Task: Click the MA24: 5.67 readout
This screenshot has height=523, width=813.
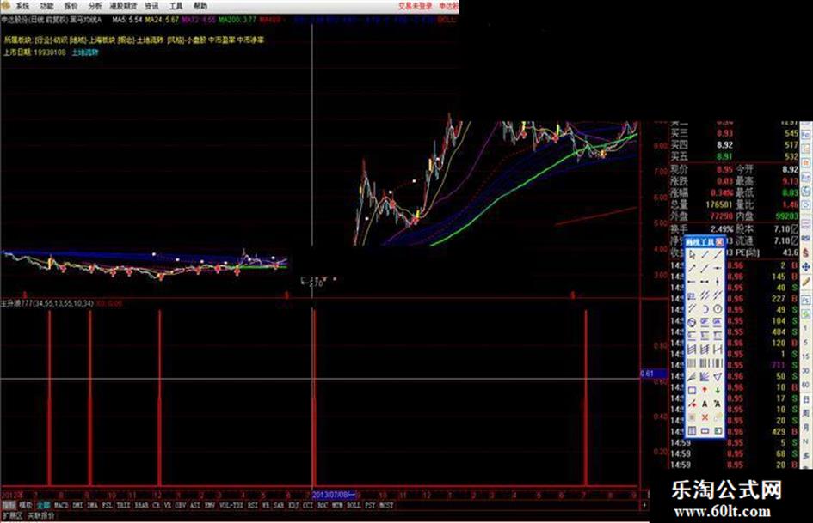Action: pyautogui.click(x=163, y=20)
